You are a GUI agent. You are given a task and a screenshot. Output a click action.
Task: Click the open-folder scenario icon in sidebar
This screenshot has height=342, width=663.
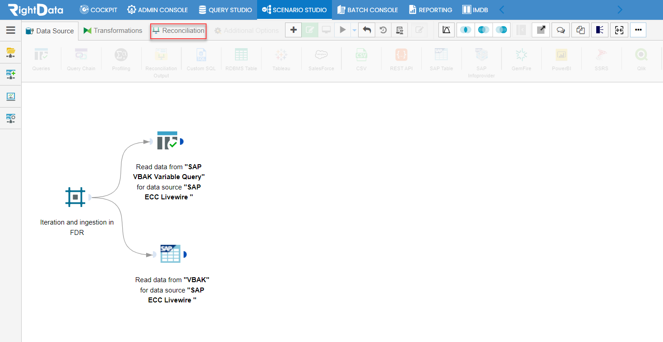(x=11, y=53)
